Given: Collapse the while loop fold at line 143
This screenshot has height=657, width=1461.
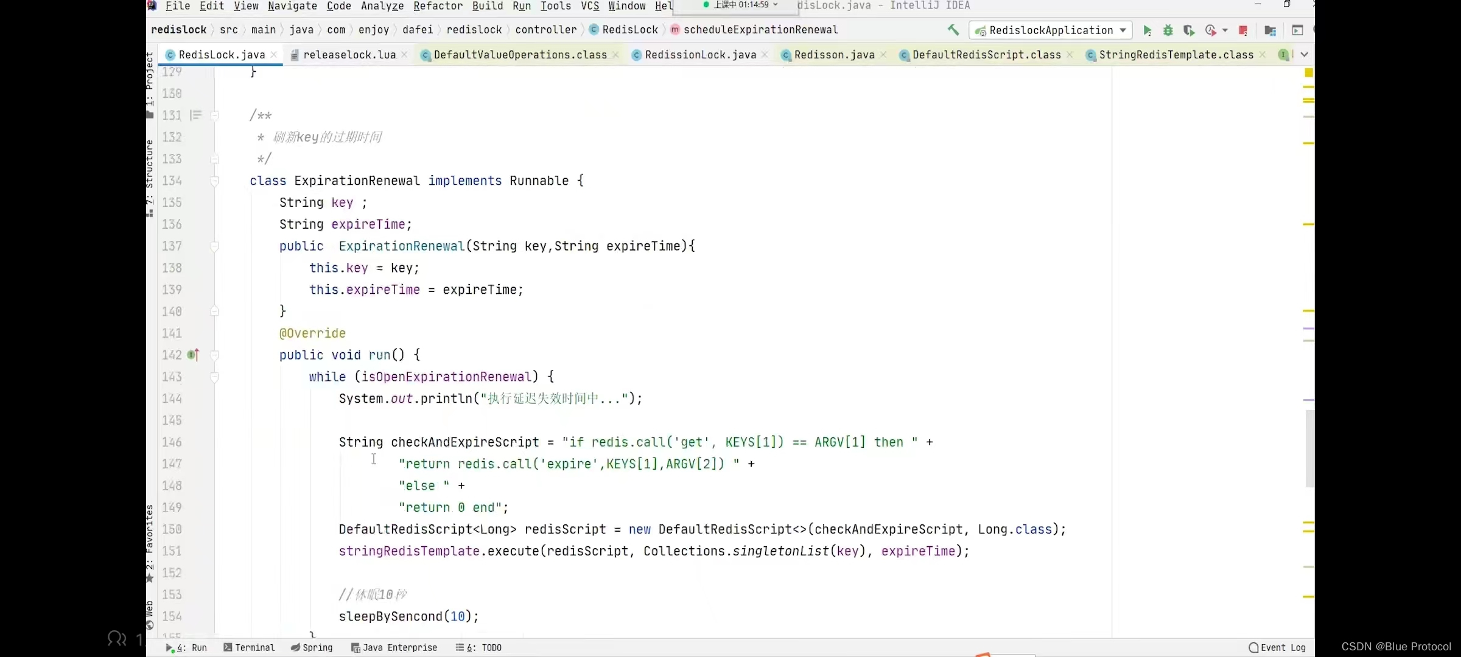Looking at the screenshot, I should [x=214, y=377].
